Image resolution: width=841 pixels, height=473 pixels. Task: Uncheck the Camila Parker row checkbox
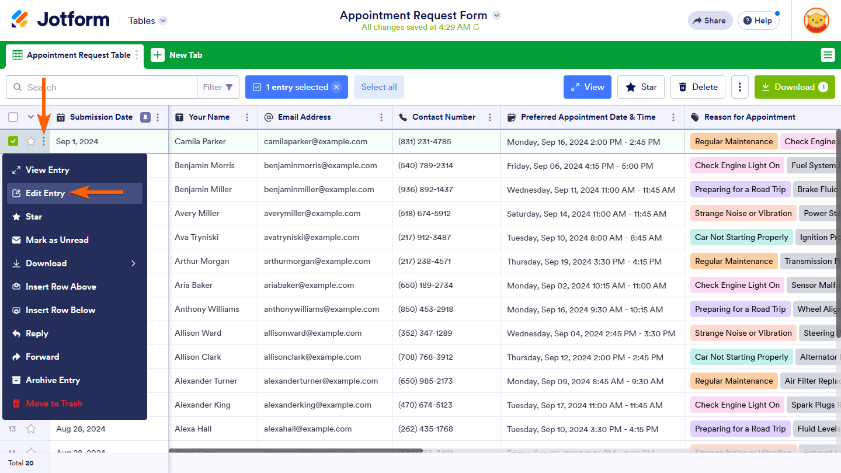coord(13,141)
